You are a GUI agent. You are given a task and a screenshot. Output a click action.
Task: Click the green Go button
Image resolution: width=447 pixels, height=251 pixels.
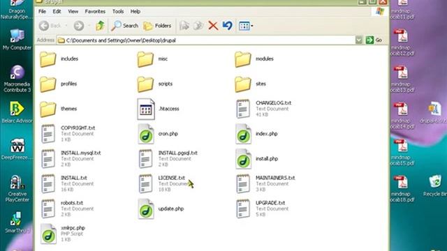374,40
